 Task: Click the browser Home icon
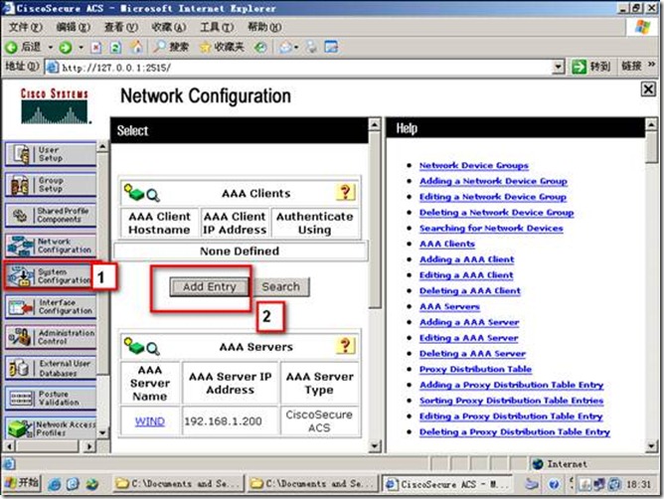point(136,47)
